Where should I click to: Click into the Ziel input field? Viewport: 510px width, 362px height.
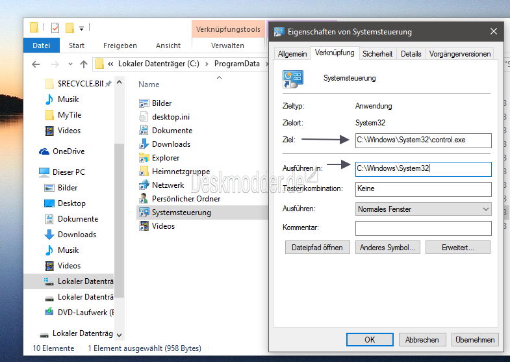tap(423, 140)
